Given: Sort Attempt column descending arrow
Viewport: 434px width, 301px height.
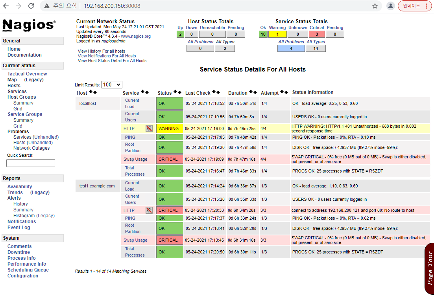Looking at the screenshot, I should pyautogui.click(x=286, y=92).
